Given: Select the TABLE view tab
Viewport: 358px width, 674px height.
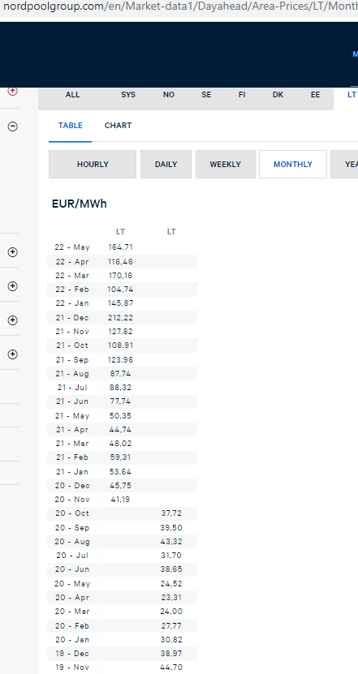Looking at the screenshot, I should coord(70,126).
